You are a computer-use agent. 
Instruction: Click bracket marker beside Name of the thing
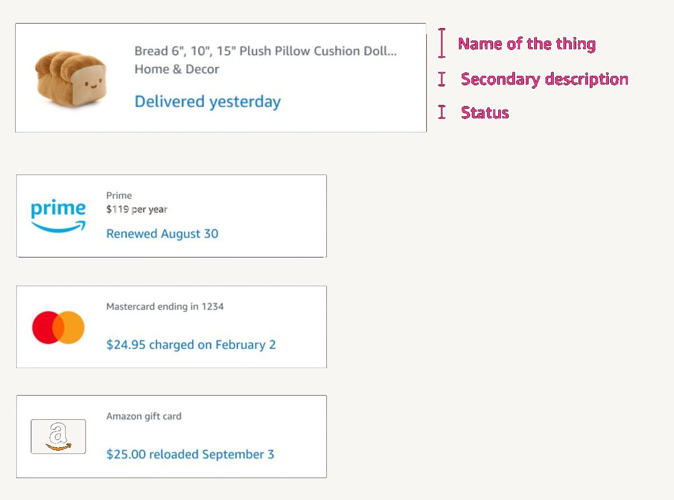click(x=442, y=43)
